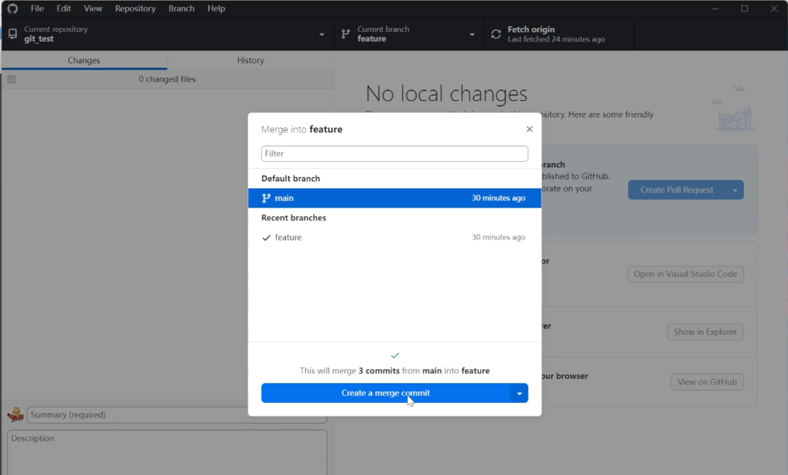This screenshot has height=475, width=788.
Task: Open merge options dropdown arrow
Action: pyautogui.click(x=520, y=393)
